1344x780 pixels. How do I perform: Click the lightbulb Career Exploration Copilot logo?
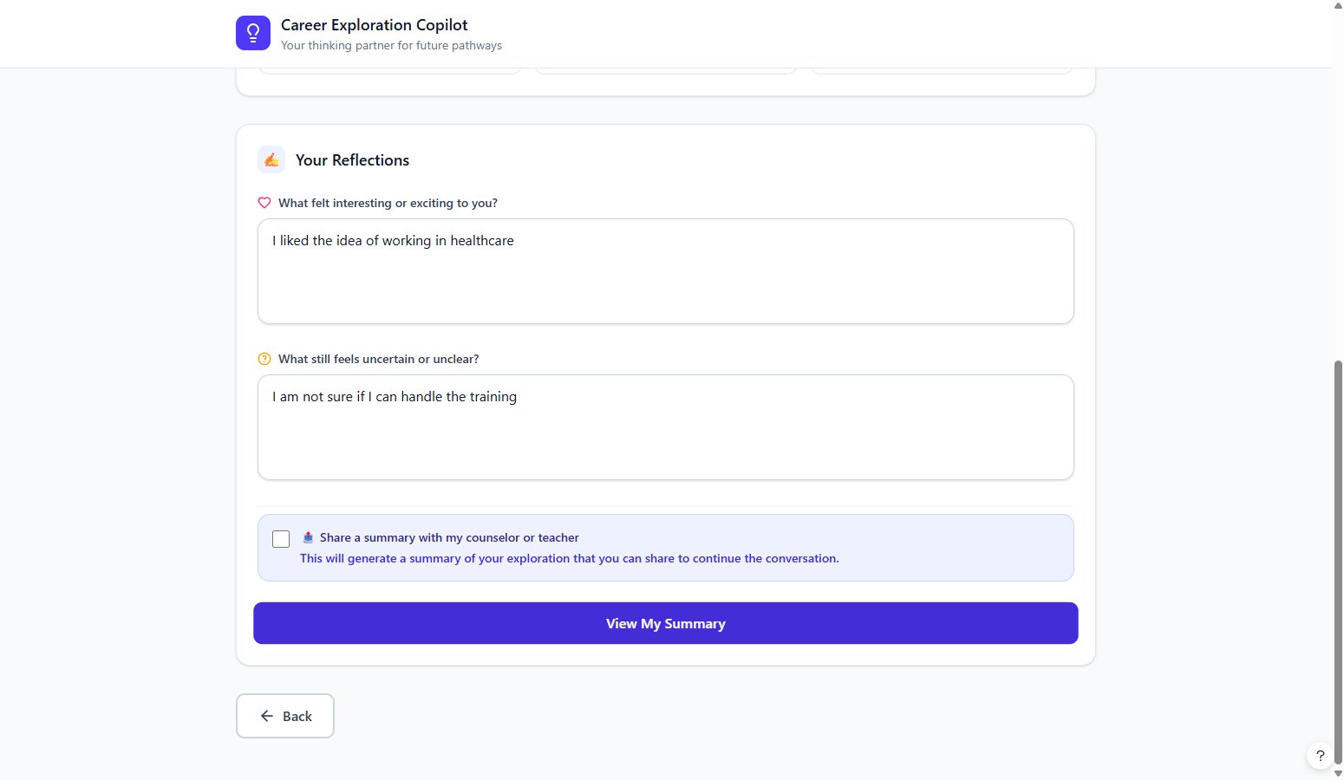253,33
